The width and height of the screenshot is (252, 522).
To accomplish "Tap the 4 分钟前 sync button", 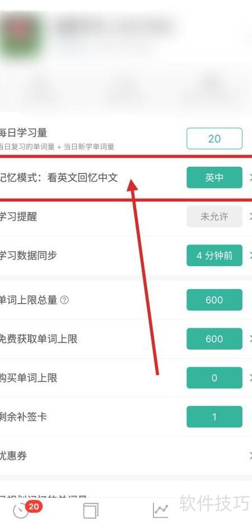I will click(x=214, y=255).
